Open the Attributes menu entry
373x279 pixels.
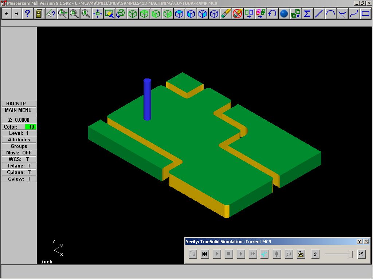tap(19, 140)
